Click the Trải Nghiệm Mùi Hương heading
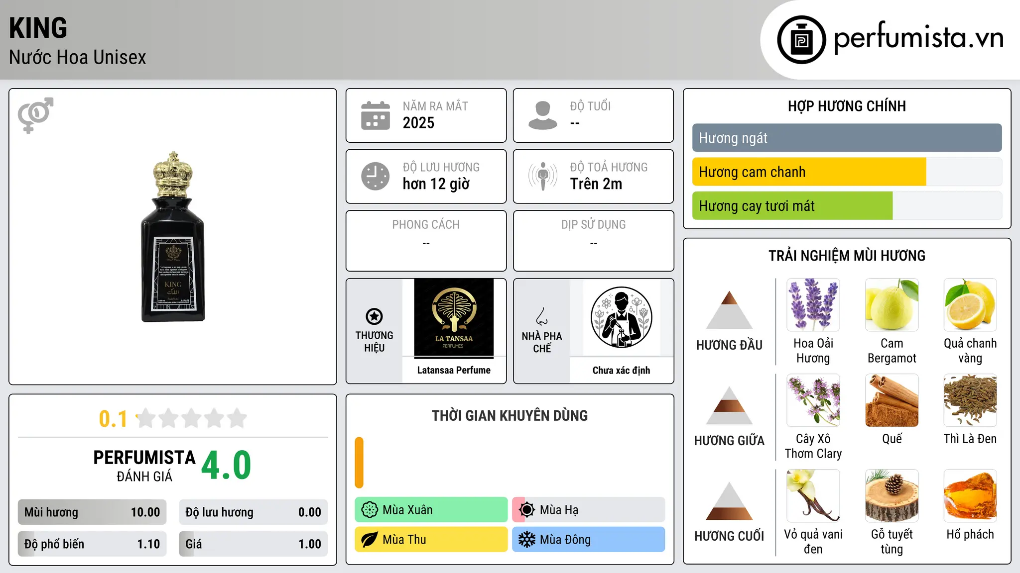This screenshot has height=573, width=1020. click(847, 256)
